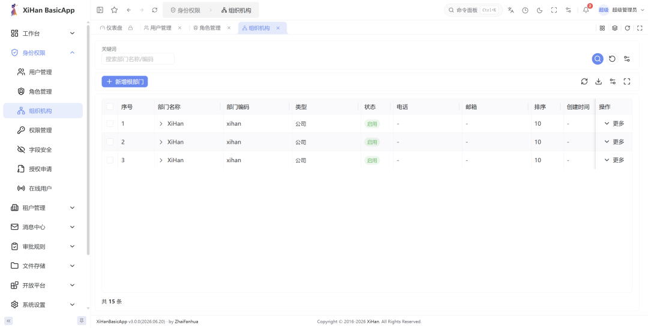Open the language translate icon
The width and height of the screenshot is (648, 328).
pos(511,10)
